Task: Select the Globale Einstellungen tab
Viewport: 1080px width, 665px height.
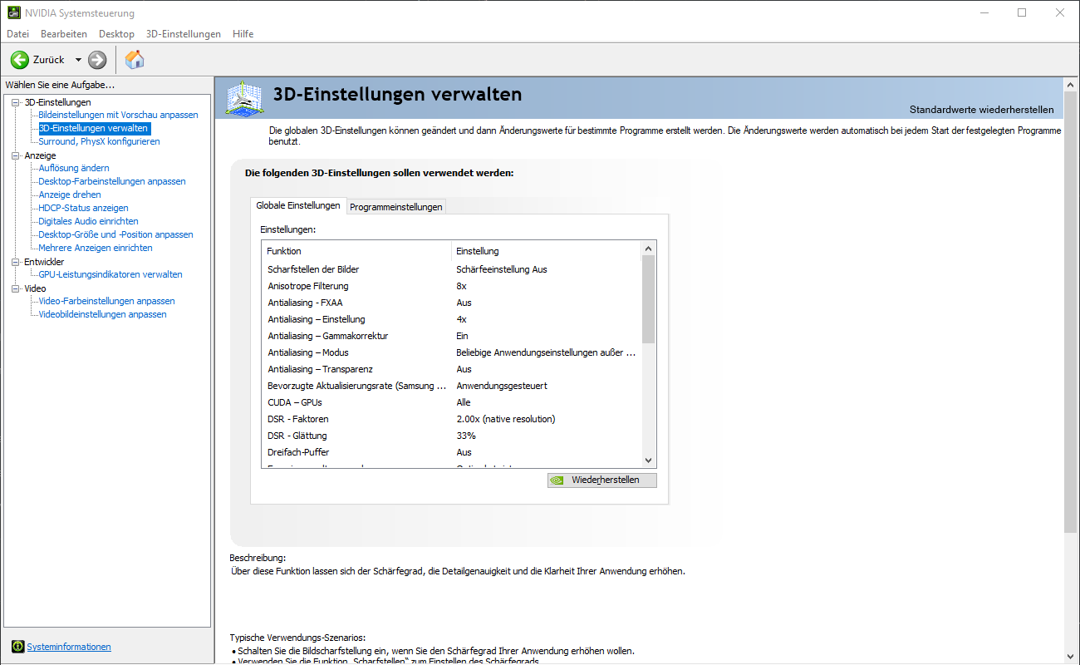Action: click(x=298, y=205)
